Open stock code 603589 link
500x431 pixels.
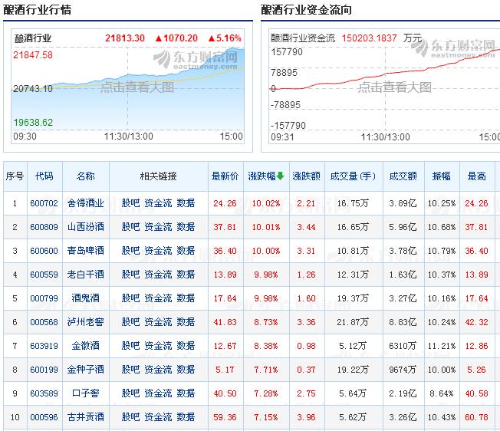(x=44, y=393)
